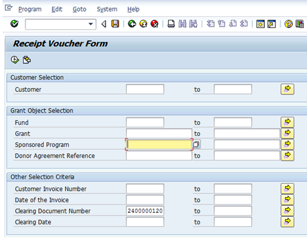Screen dimensions: 307x246
Task: Click the Grant from field
Action: click(159, 134)
